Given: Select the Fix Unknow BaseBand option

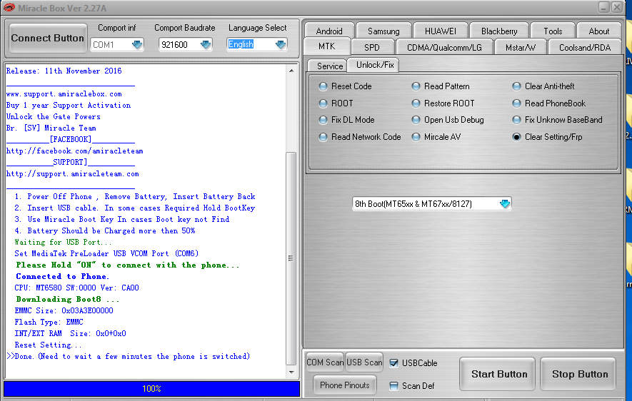Looking at the screenshot, I should click(x=517, y=120).
